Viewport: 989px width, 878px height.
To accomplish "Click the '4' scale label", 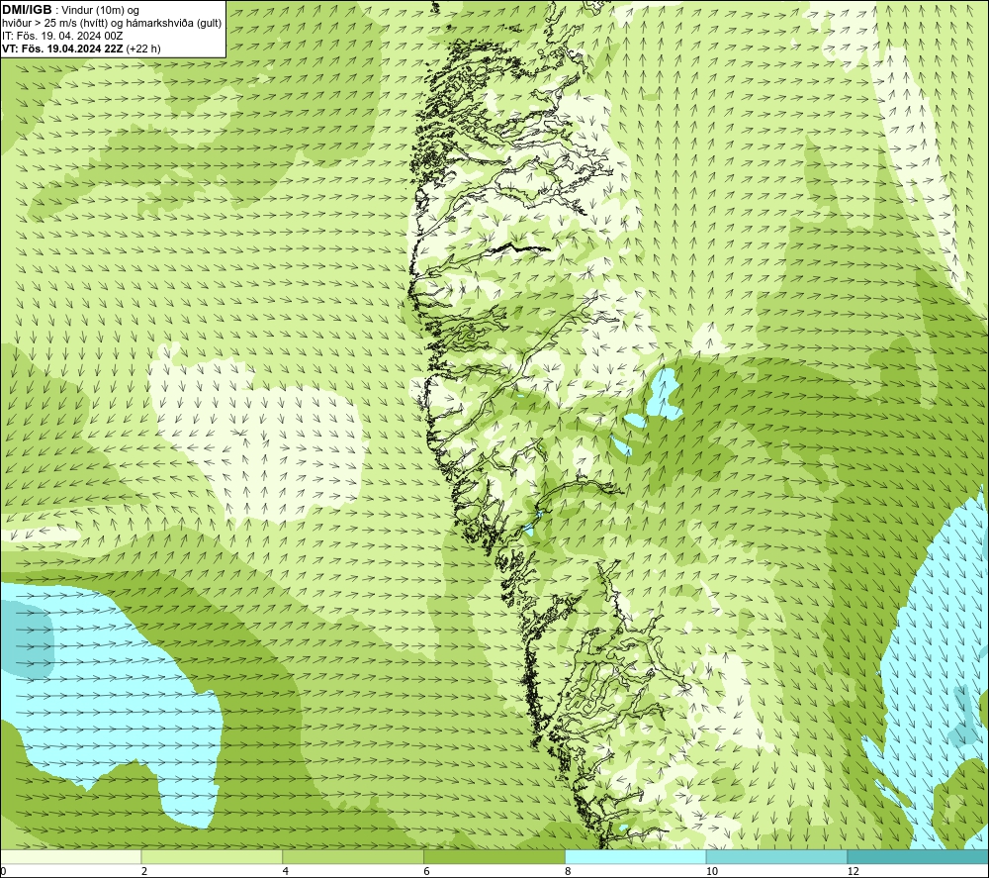I will coord(286,871).
